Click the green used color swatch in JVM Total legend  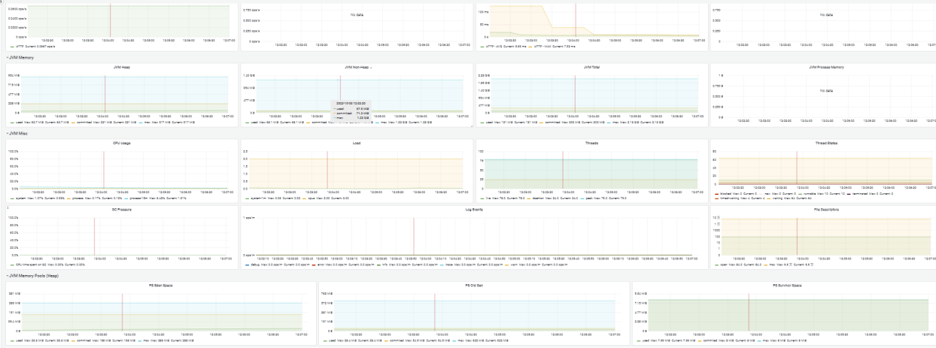[x=482, y=123]
